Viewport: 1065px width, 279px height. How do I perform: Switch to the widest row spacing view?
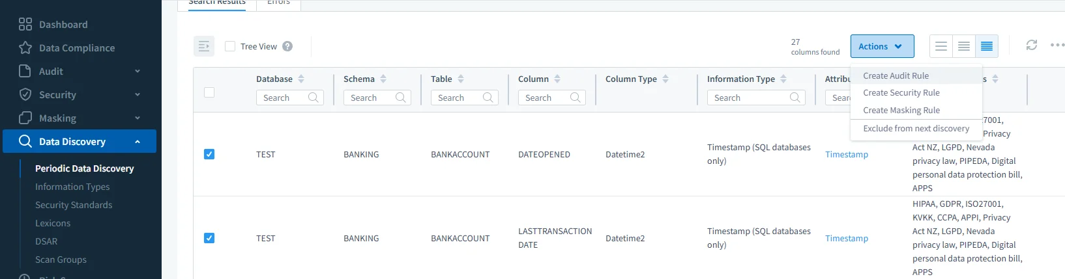coord(941,46)
